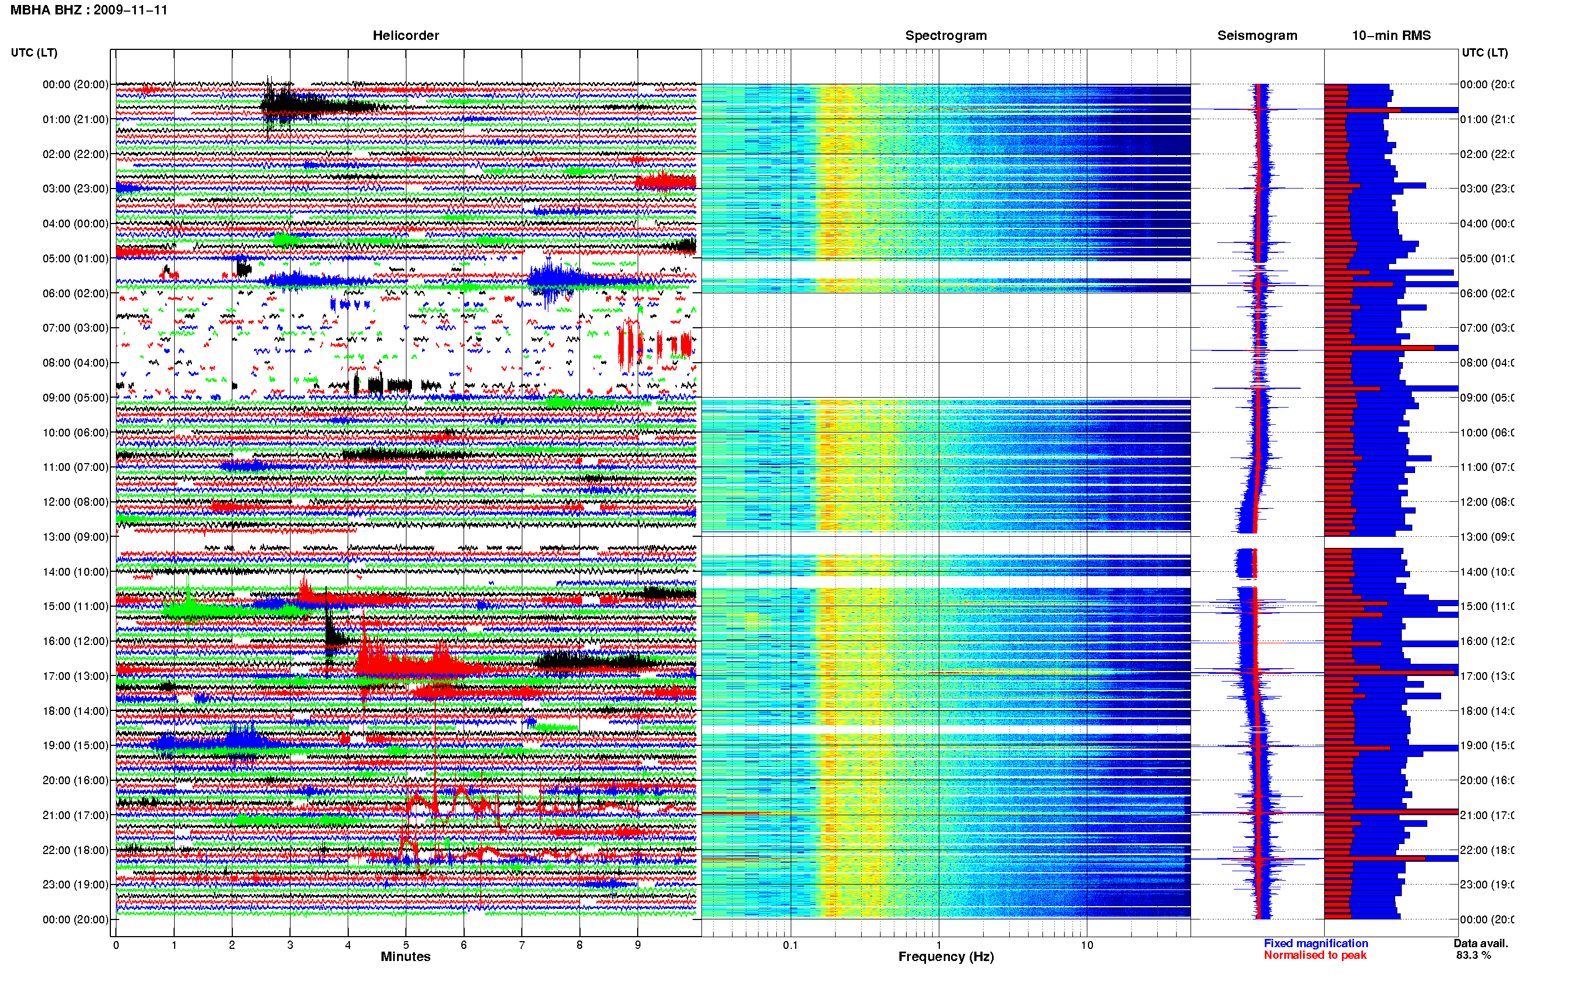Viewport: 1577px width, 986px height.
Task: Click the 10-min RMS panel title
Action: pyautogui.click(x=1391, y=35)
